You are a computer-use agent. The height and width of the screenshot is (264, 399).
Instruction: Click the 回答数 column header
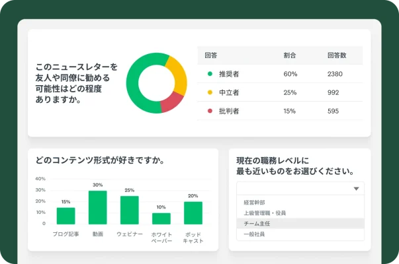[337, 55]
